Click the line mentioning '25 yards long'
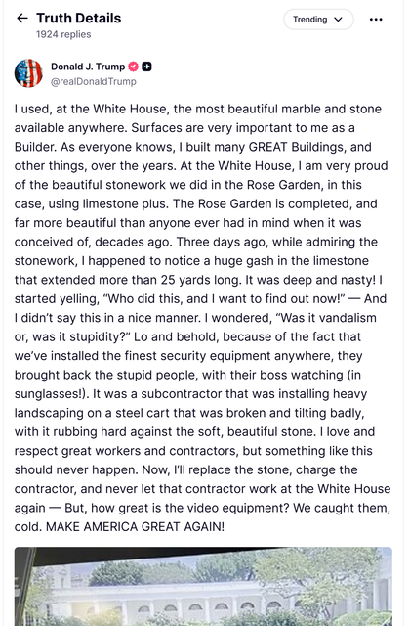 [x=198, y=280]
